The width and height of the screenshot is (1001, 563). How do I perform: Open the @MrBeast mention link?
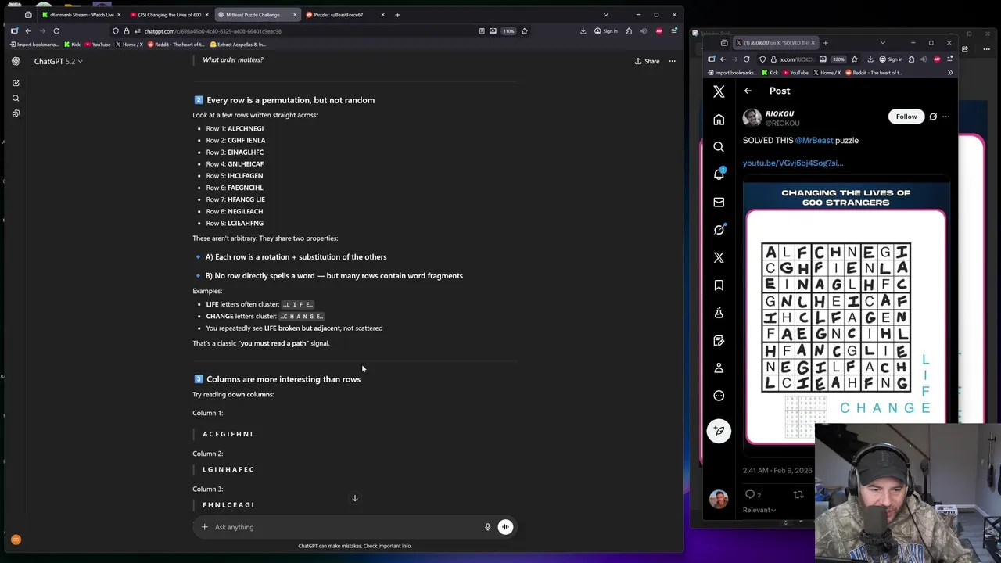coord(814,141)
